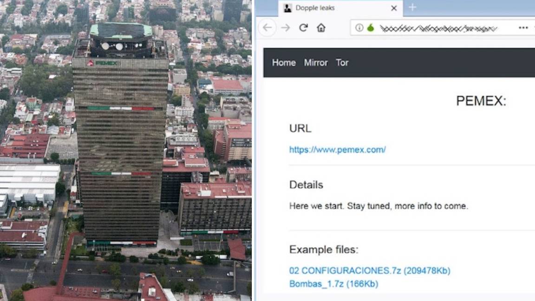Open the https://www.pemex.com/ link
Viewport: 535px width, 301px height.
pyautogui.click(x=338, y=149)
